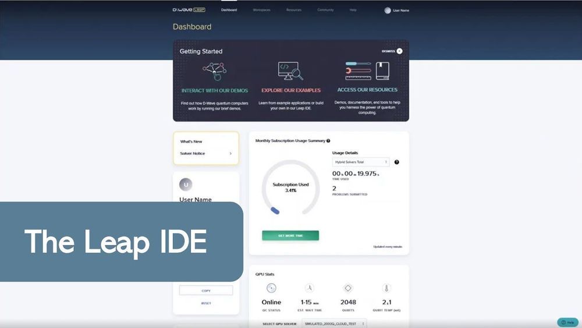The image size is (582, 328).
Task: Click the estimated wait time clock icon
Action: [310, 288]
